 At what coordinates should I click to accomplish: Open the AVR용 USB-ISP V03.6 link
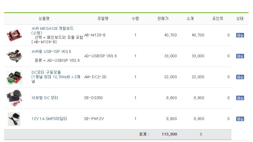pos(51,51)
